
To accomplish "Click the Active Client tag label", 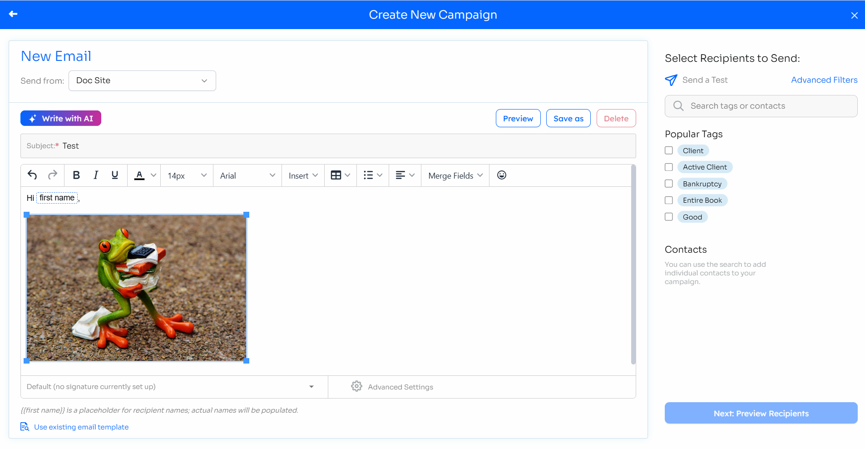I will tap(705, 167).
